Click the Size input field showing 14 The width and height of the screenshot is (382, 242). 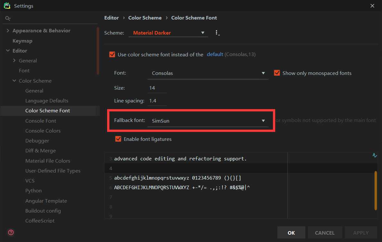tap(157, 88)
